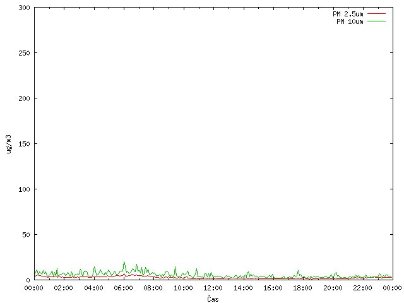Click the x-axis time label 22:00
This screenshot has height=303, width=404.
point(363,288)
